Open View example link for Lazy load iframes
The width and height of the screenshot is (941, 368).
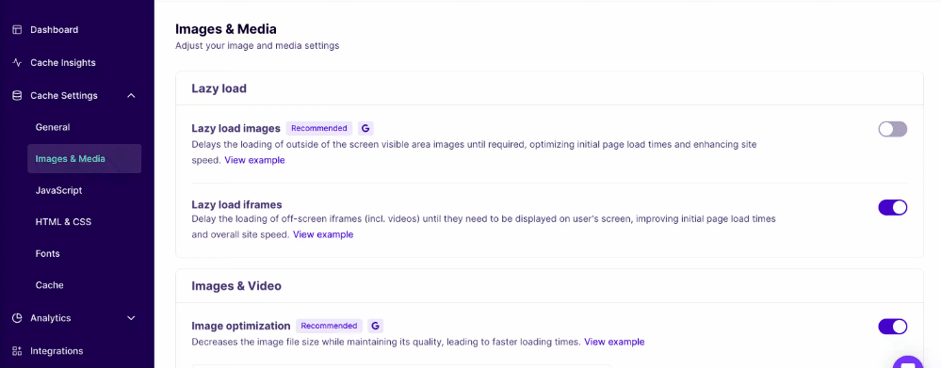323,234
